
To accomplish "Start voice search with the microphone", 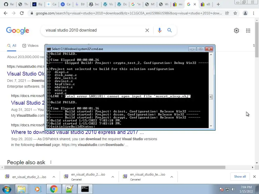I will 160,30.
